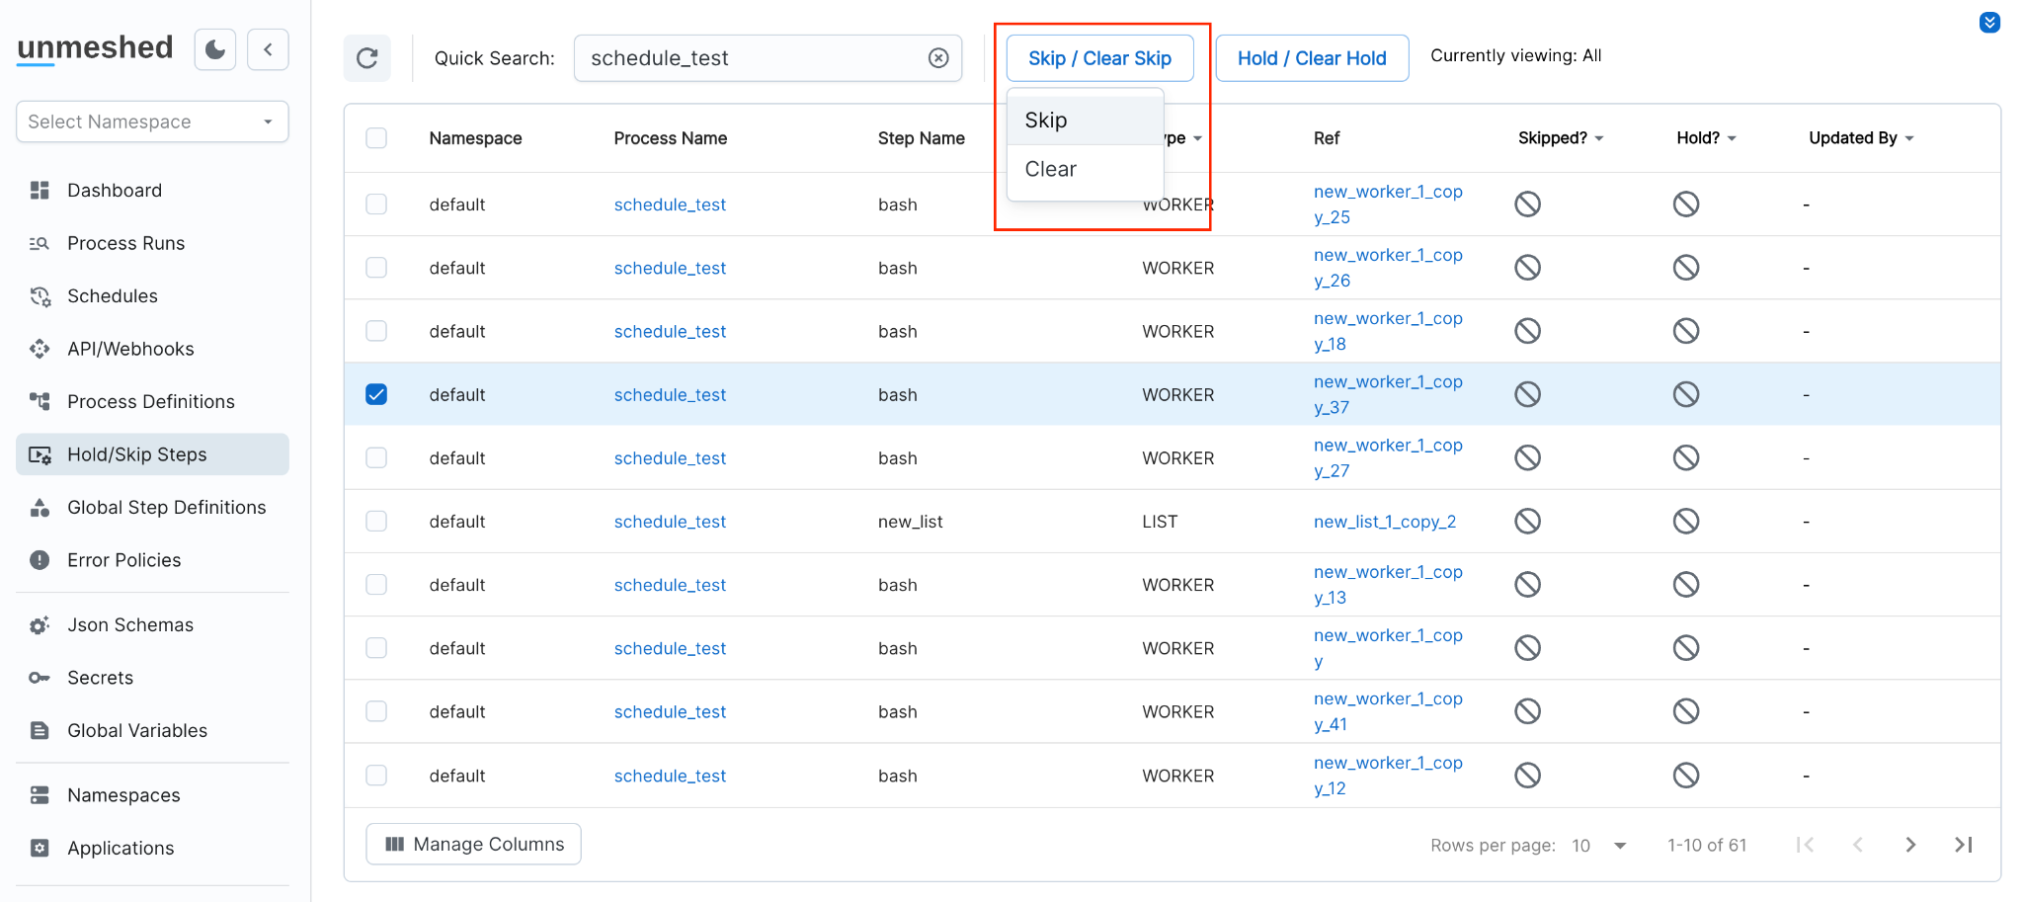
Task: Collapse the sidebar with chevron button
Action: point(268,49)
